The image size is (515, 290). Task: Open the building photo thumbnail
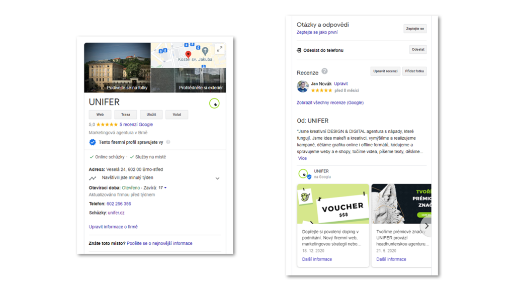117,67
